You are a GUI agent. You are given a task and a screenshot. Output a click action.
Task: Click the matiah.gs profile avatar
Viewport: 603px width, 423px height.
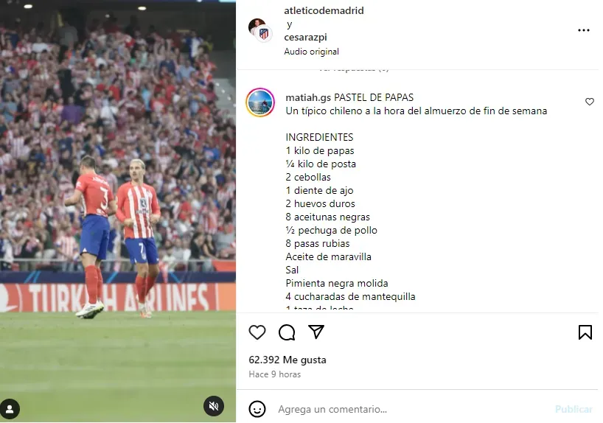point(260,102)
